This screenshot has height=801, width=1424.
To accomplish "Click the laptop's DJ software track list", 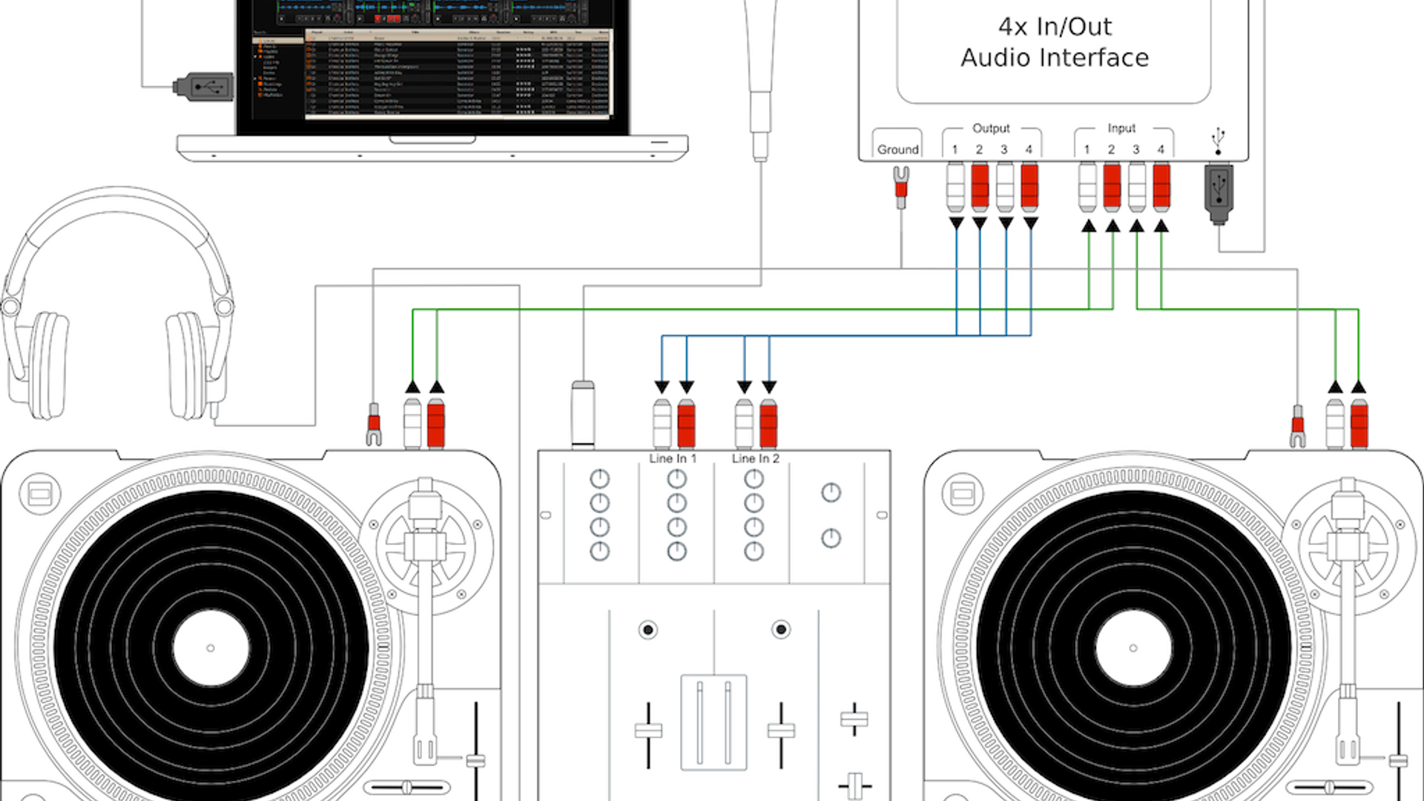I will (x=456, y=73).
